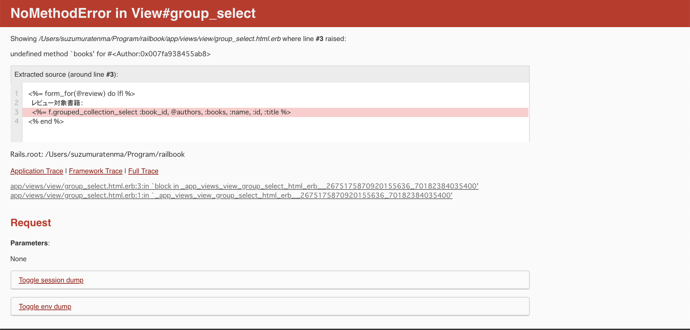Switch to the Framework Trace
Viewport: 690px width, 330px height.
[96, 171]
